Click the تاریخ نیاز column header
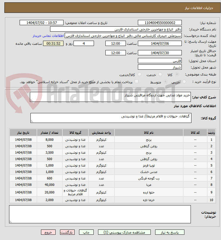Viewport: 221px width, 240px height. [x=23, y=133]
